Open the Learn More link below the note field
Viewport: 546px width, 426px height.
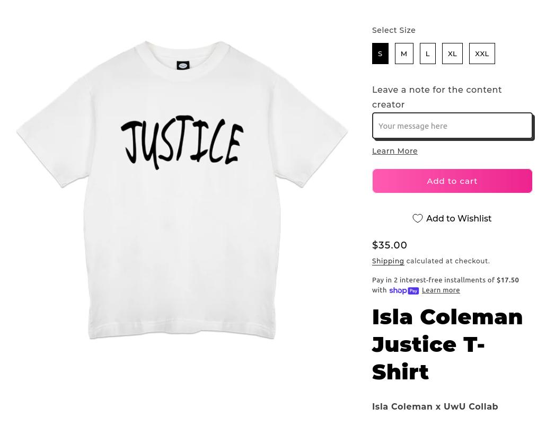394,151
